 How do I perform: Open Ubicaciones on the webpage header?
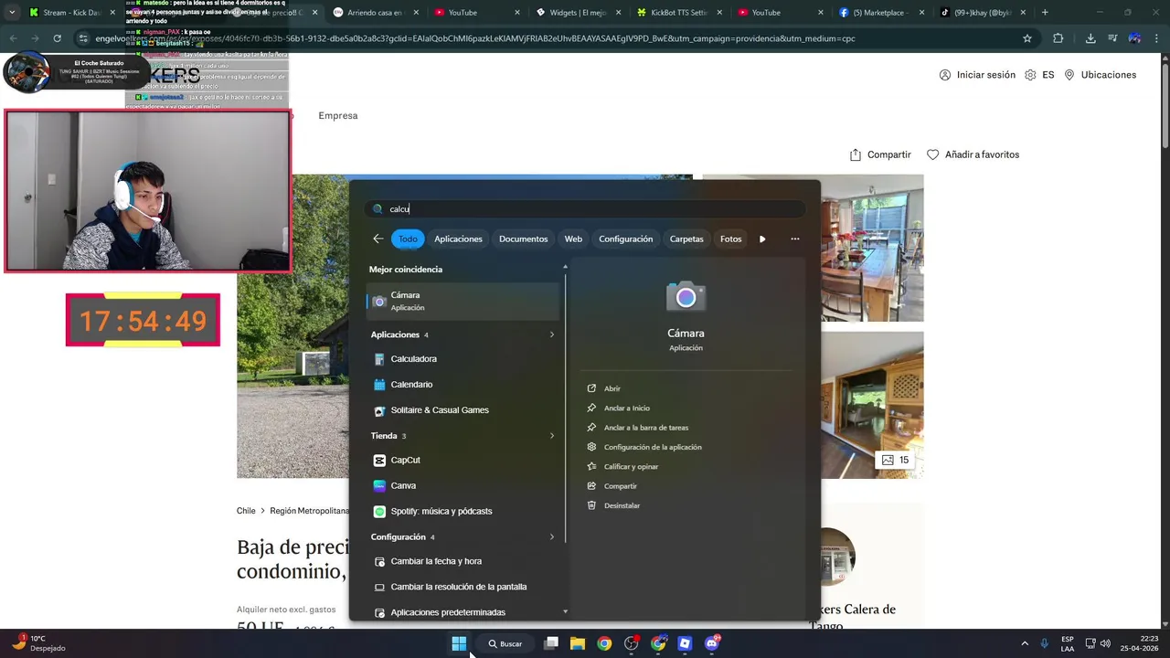click(x=1100, y=75)
